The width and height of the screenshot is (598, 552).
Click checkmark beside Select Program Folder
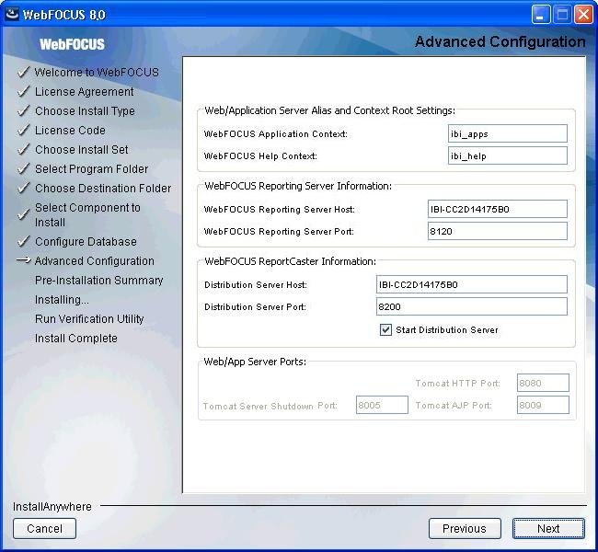(24, 168)
